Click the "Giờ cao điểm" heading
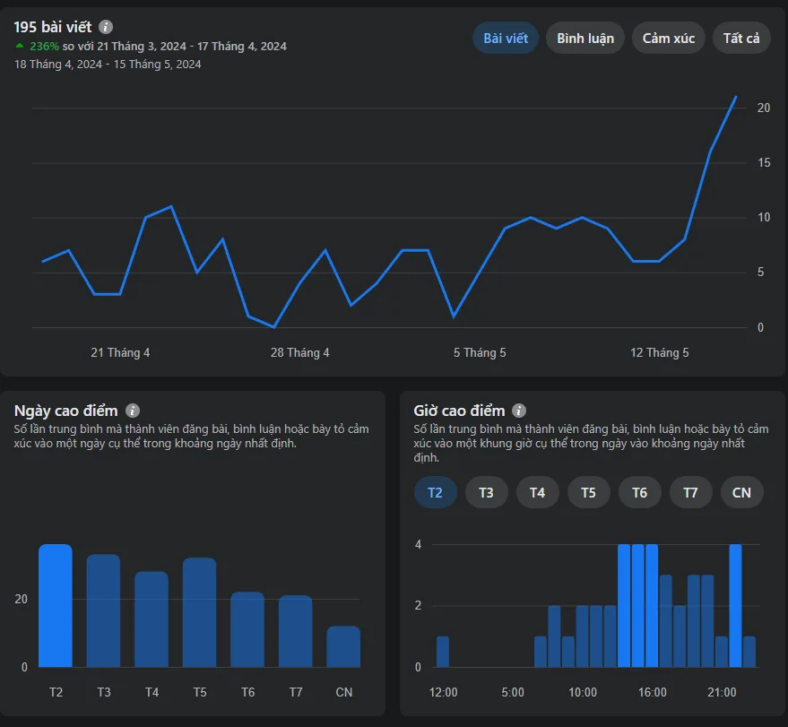 click(x=459, y=411)
